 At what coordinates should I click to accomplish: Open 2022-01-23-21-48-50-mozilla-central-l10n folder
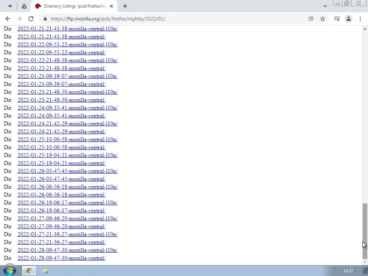(67, 92)
